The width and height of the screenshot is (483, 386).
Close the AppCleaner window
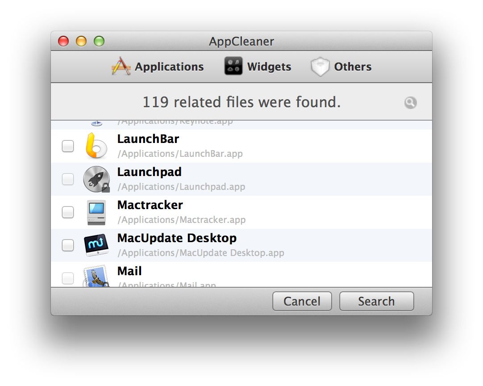63,41
